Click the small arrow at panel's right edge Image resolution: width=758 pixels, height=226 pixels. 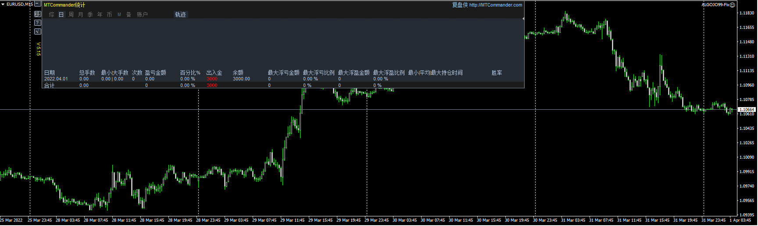(523, 19)
